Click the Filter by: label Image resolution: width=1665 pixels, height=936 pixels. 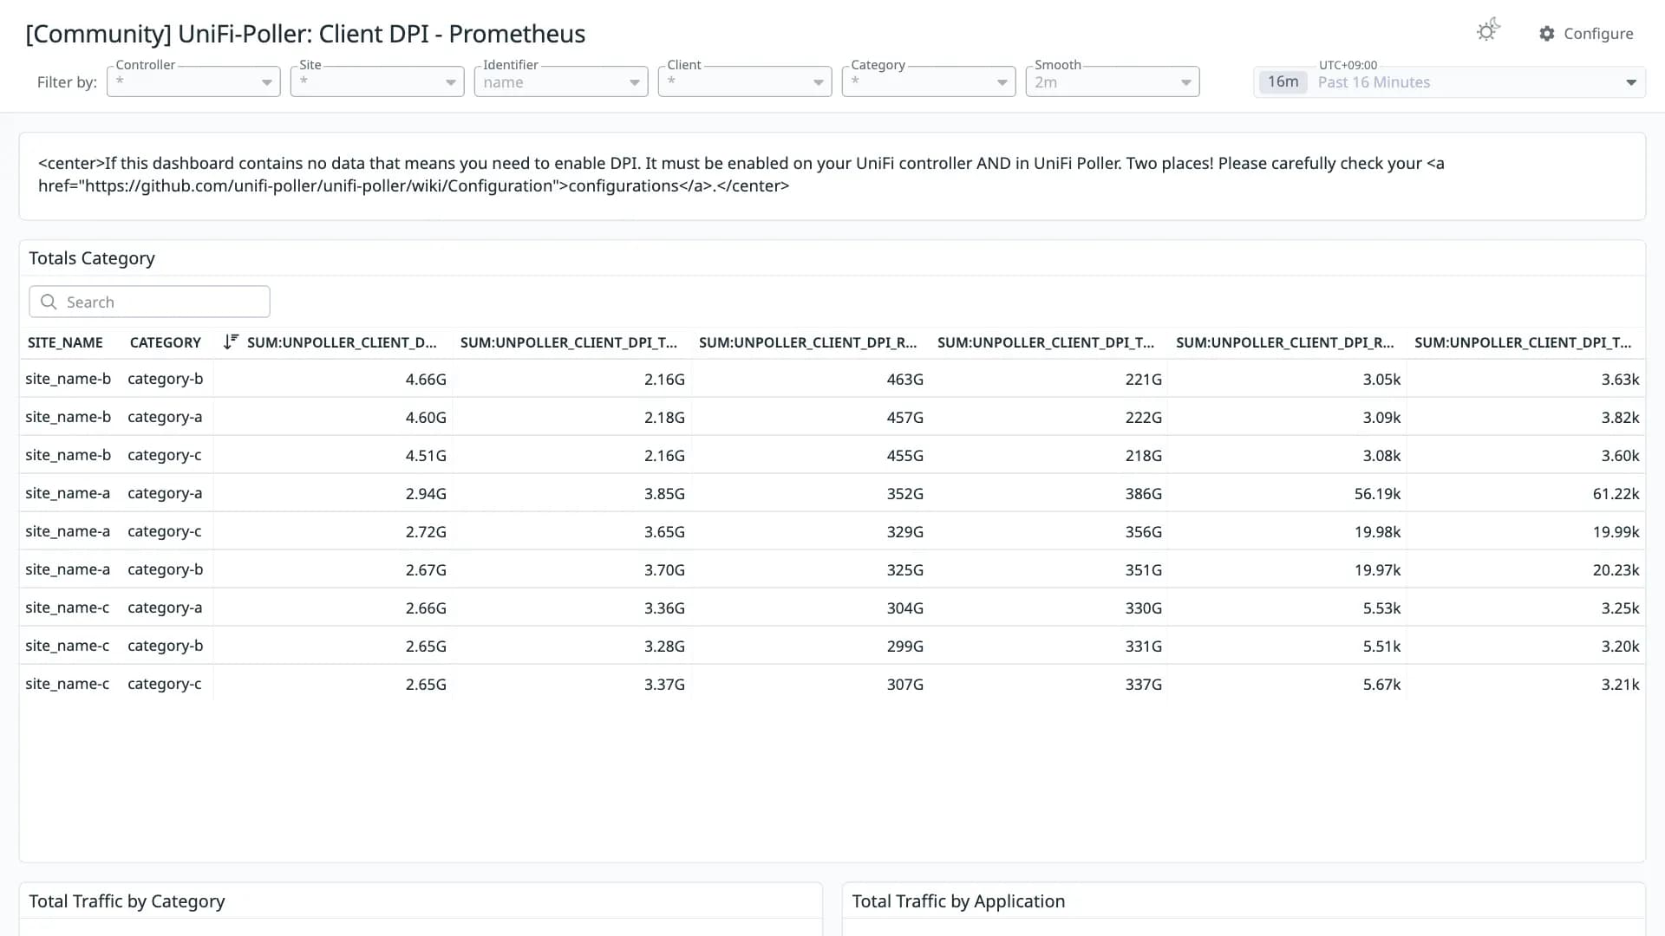[x=67, y=82]
